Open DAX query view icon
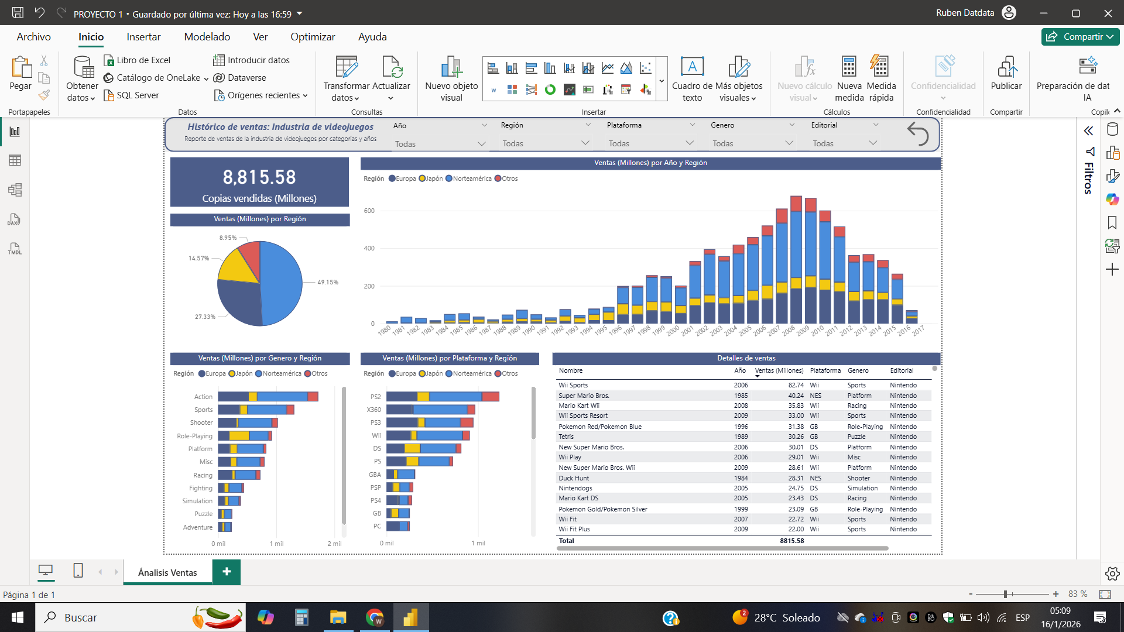The height and width of the screenshot is (632, 1124). pyautogui.click(x=15, y=219)
